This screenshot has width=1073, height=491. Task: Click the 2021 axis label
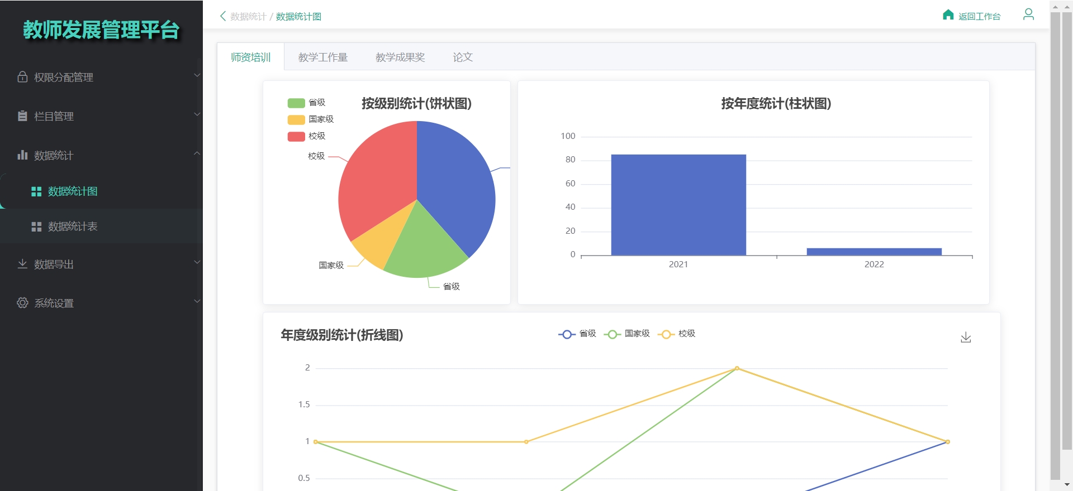[678, 264]
